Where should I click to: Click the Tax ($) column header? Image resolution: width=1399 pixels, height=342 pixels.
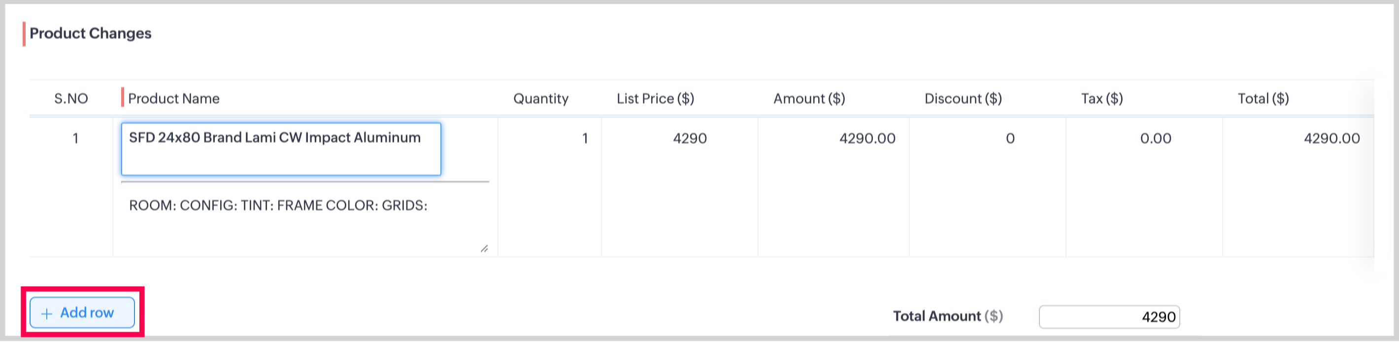click(x=1101, y=99)
